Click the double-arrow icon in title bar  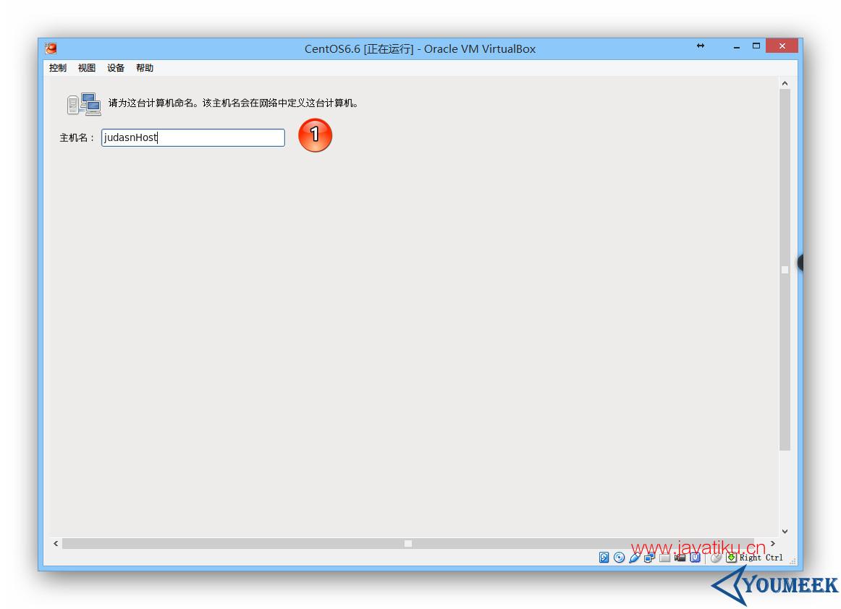tap(701, 46)
